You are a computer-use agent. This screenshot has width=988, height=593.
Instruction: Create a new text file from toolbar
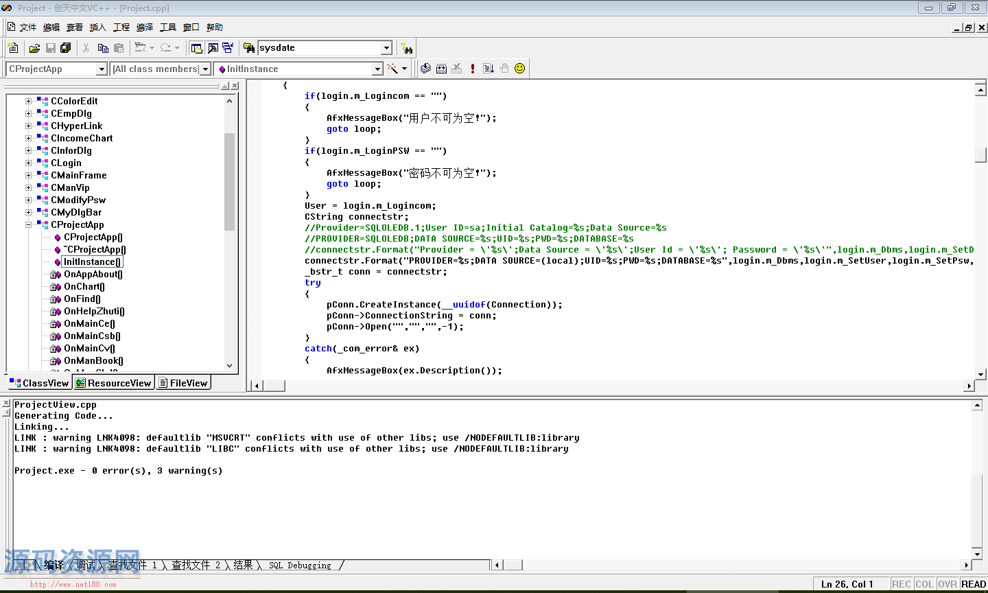tap(13, 48)
